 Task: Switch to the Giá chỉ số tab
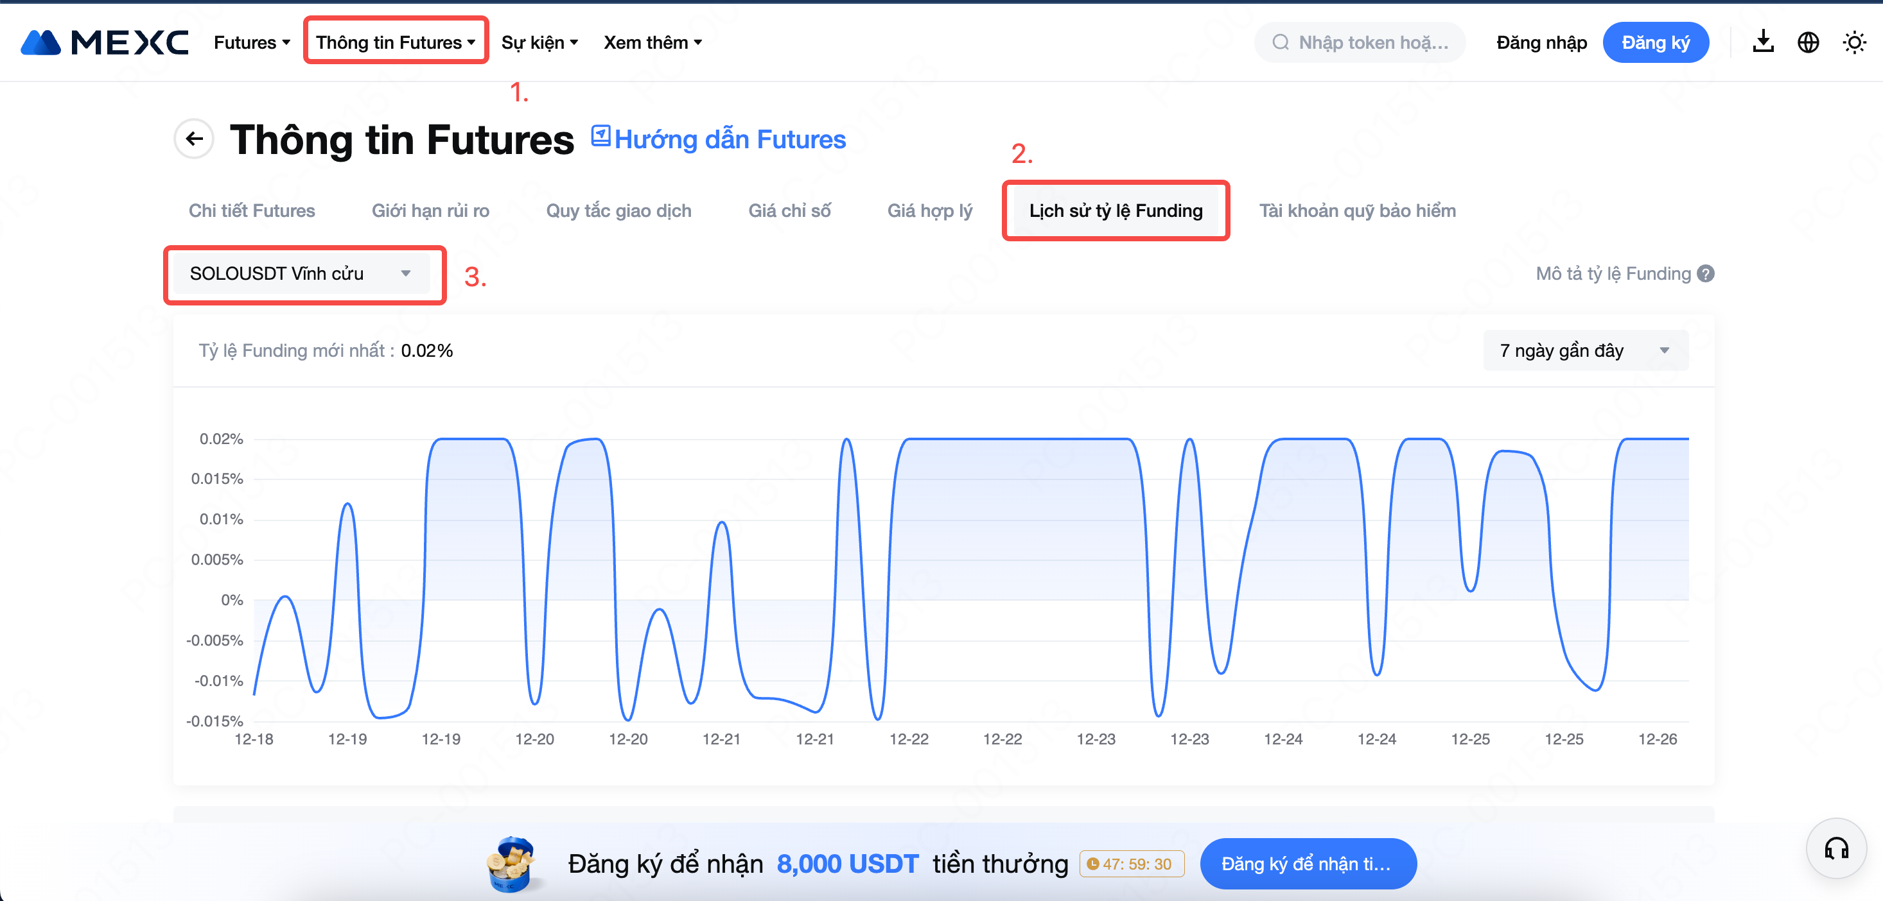coord(789,211)
